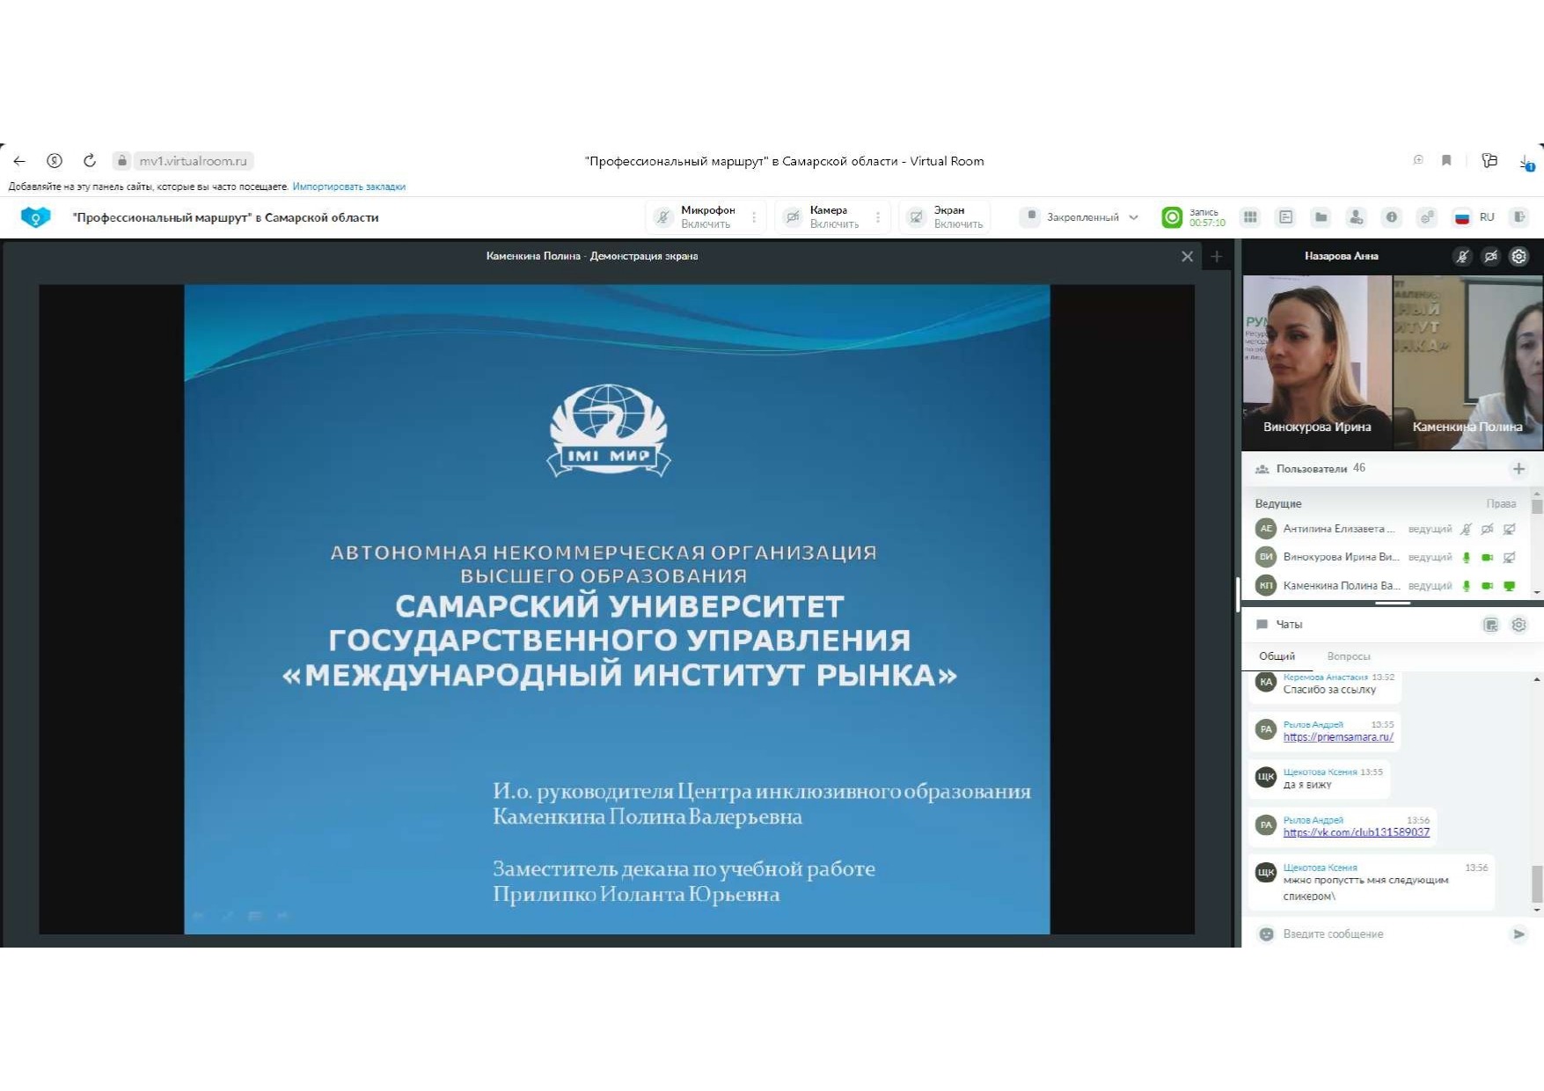Screen dimensions: 1544x1091
Task: Click the Импортировать закладки link
Action: coord(348,187)
